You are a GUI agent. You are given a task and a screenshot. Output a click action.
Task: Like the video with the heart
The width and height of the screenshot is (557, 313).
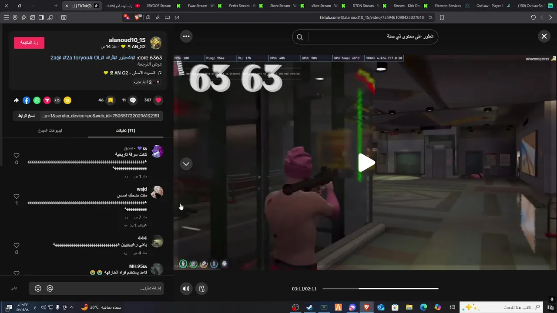point(158,100)
